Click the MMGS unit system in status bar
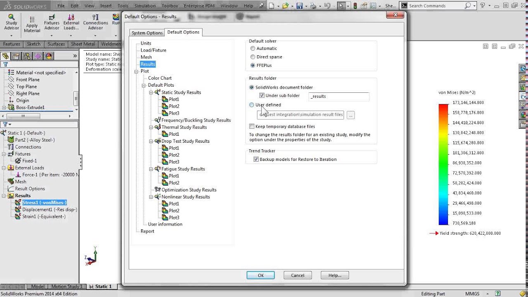The height and width of the screenshot is (297, 528). [472, 294]
